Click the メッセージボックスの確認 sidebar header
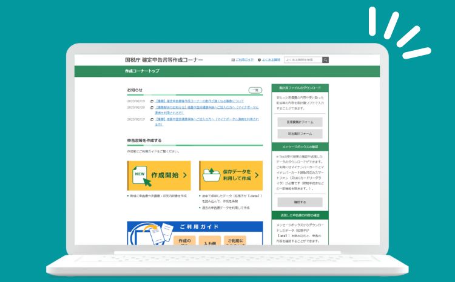Image resolution: width=455 pixels, height=282 pixels. 300,147
